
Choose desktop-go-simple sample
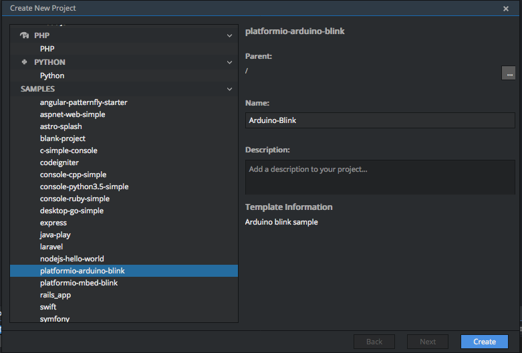coord(124,211)
